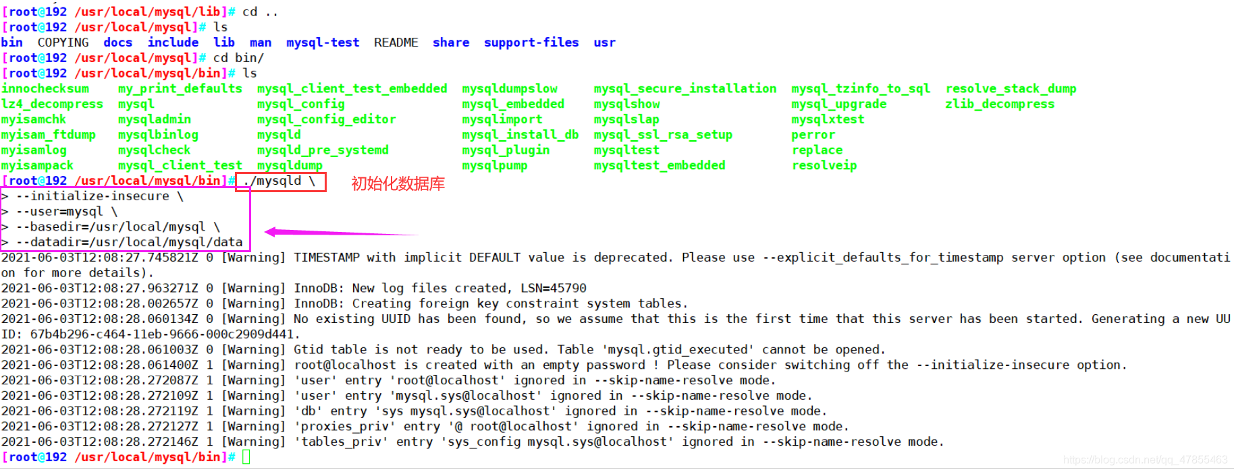This screenshot has width=1234, height=472.
Task: Click the 'cd bin/' command text
Action: pos(239,58)
